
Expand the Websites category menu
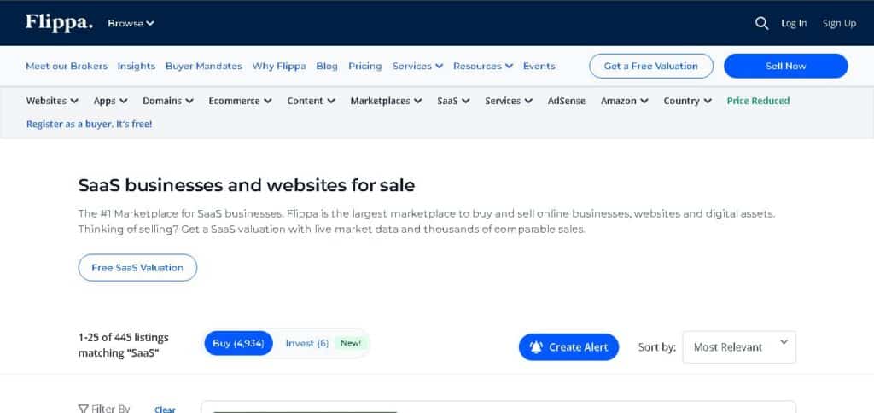(52, 101)
